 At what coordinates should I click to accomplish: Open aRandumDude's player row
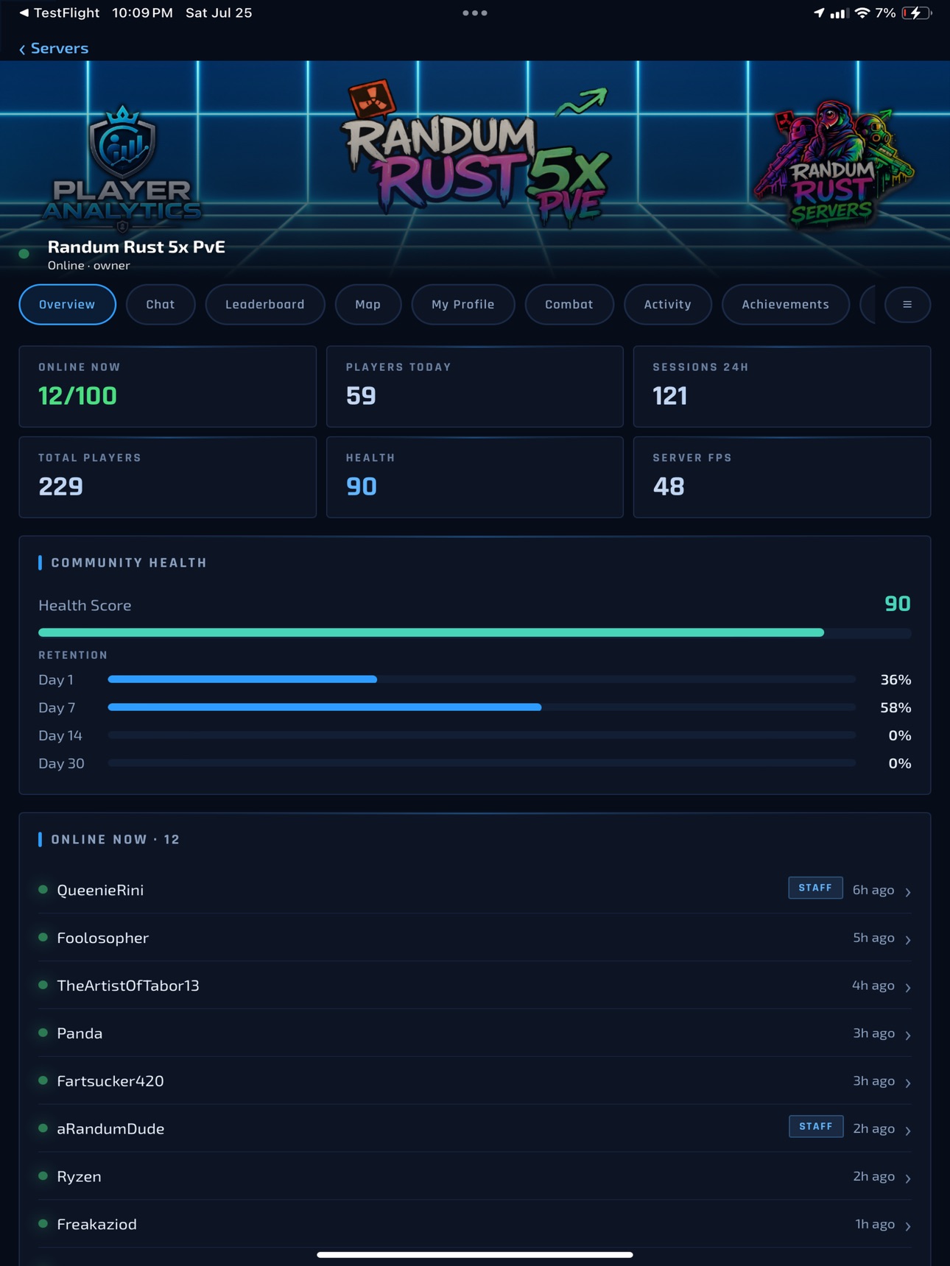pyautogui.click(x=475, y=1129)
